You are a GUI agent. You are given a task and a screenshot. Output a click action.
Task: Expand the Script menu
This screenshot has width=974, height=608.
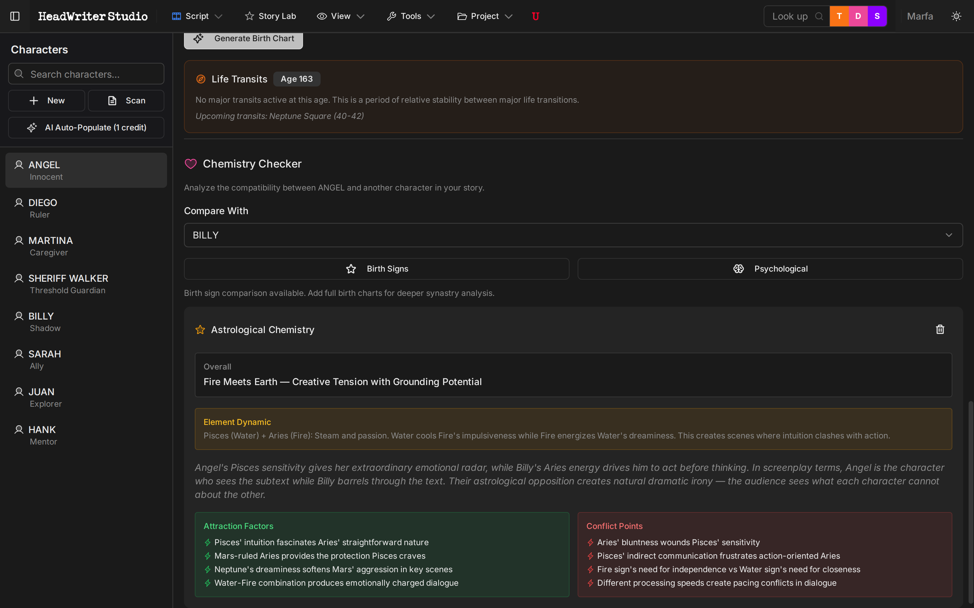point(197,16)
